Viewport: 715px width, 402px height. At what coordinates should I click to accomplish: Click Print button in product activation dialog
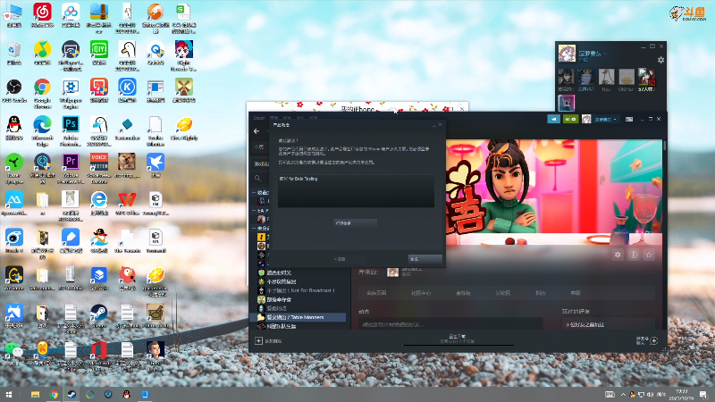point(355,222)
